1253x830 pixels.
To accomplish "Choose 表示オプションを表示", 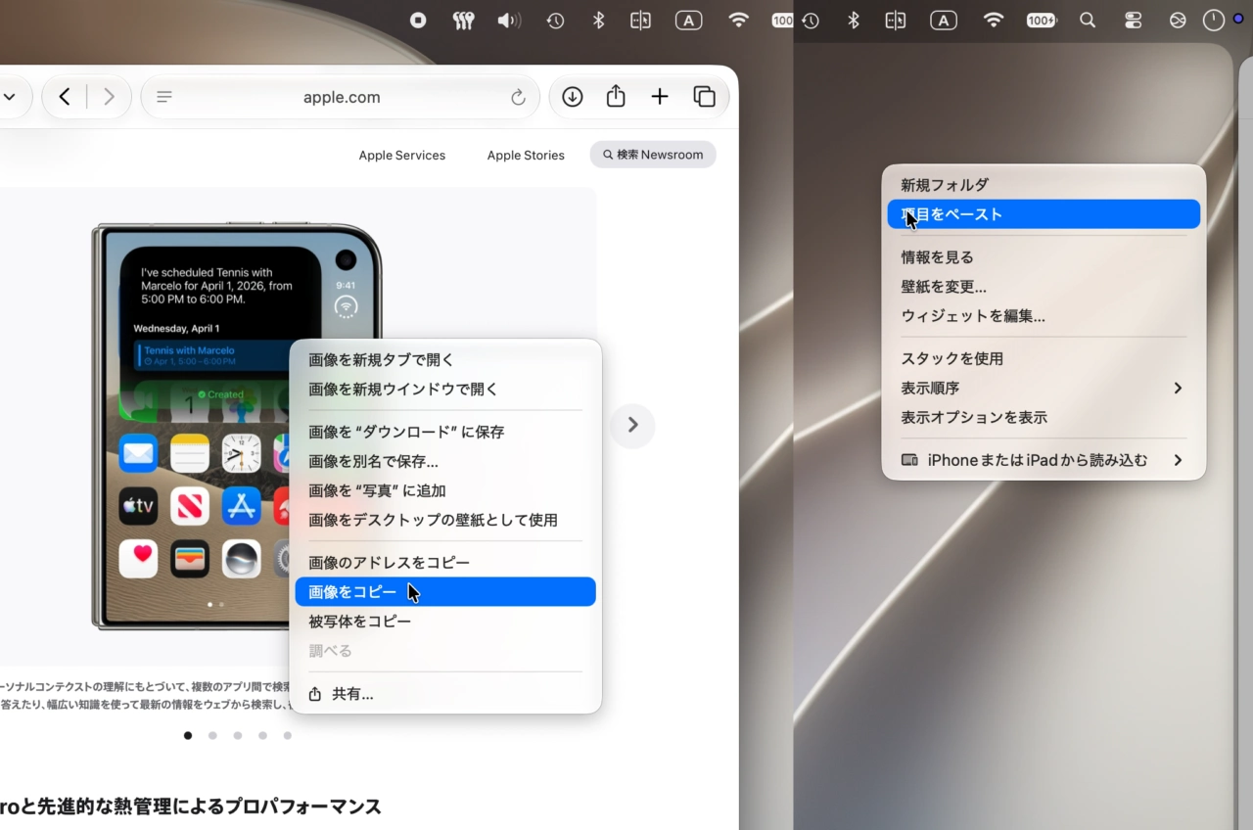I will [1044, 417].
